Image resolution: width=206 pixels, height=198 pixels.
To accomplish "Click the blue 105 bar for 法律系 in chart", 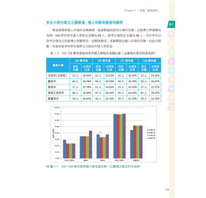I will (65, 149).
